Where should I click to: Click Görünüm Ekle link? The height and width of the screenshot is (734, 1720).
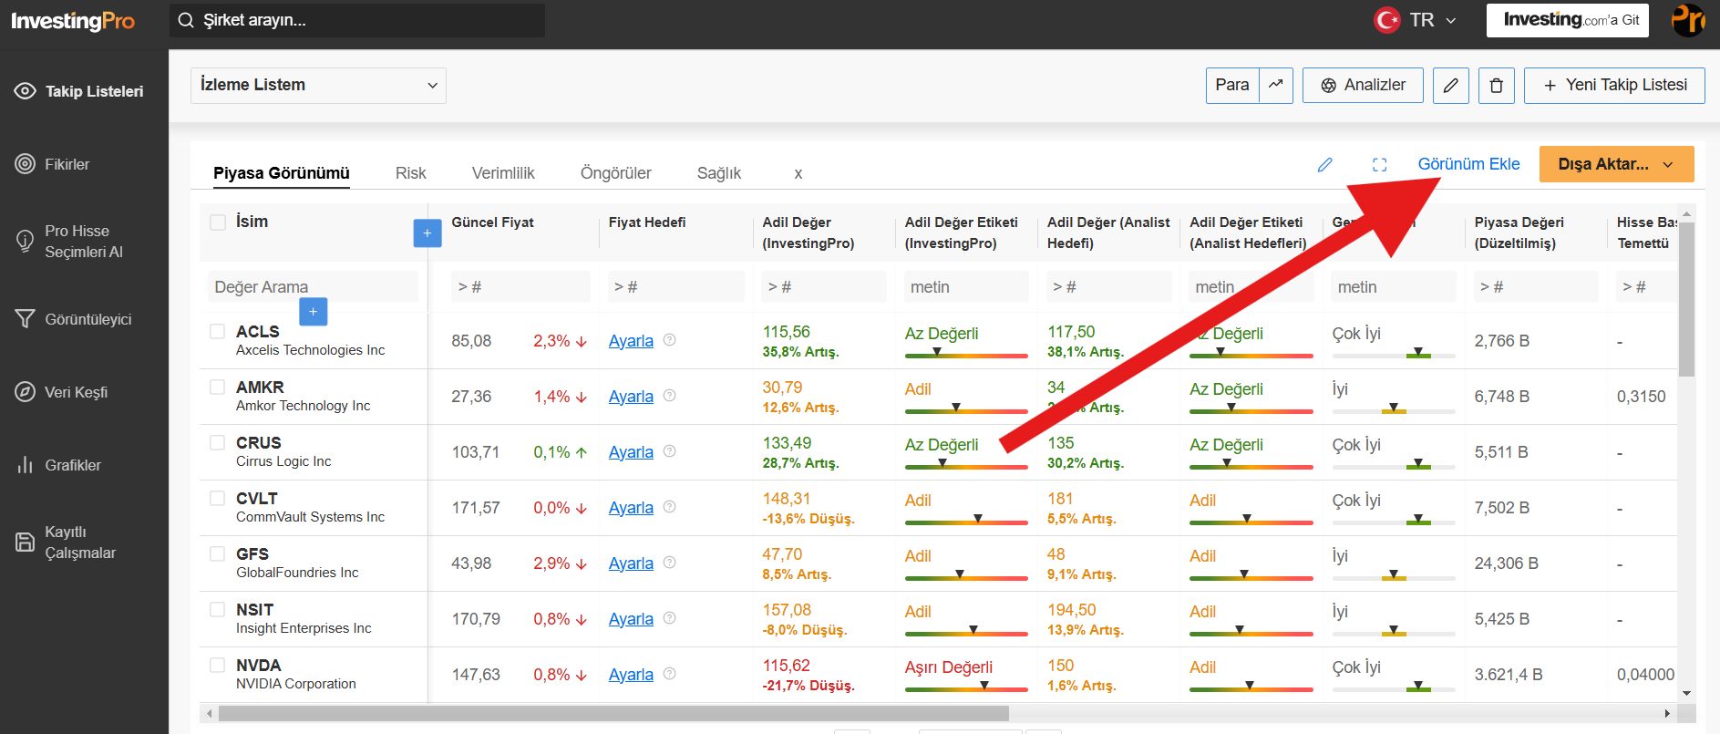click(1468, 164)
